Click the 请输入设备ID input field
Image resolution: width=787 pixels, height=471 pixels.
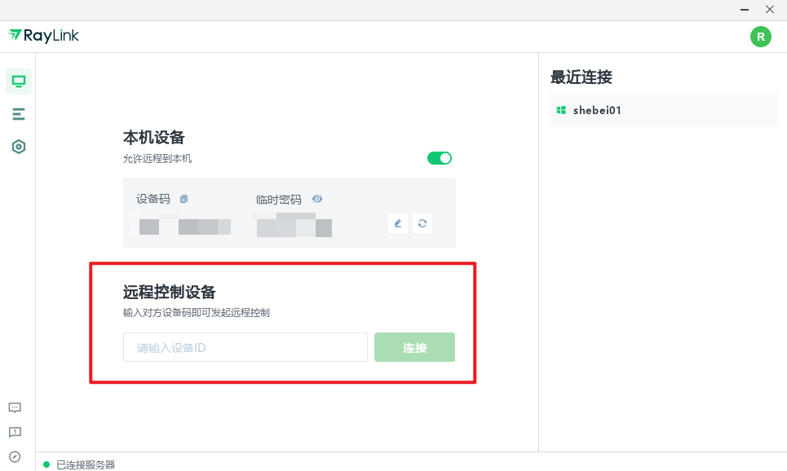245,347
